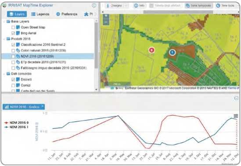The image size is (241, 166).
Task: Switch to the Legenda tab
Action: coord(40,14)
